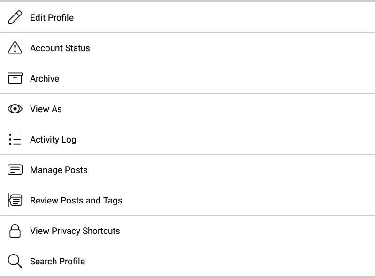The height and width of the screenshot is (278, 375).
Task: Choose Search Profile from the menu
Action: pos(57,261)
